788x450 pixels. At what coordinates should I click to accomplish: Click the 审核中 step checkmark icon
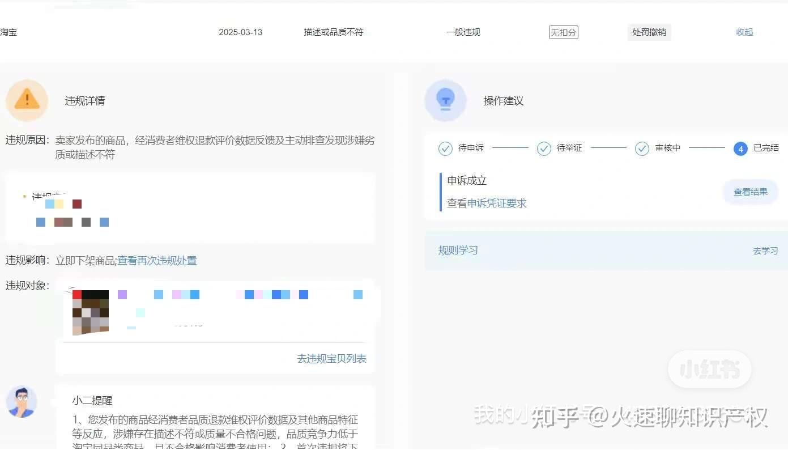point(642,148)
